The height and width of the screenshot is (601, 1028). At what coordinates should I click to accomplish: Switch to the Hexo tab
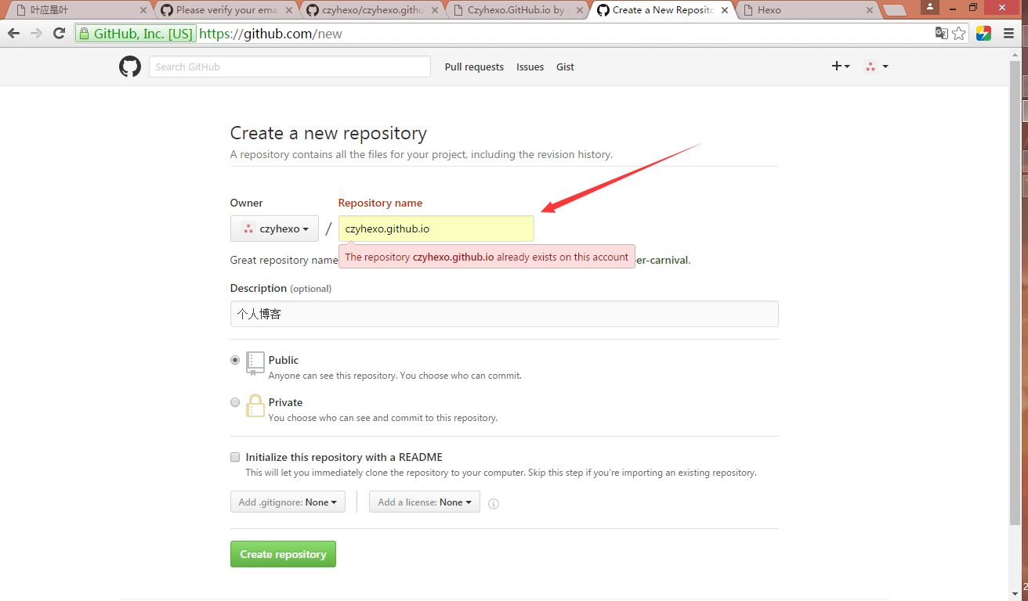point(807,10)
